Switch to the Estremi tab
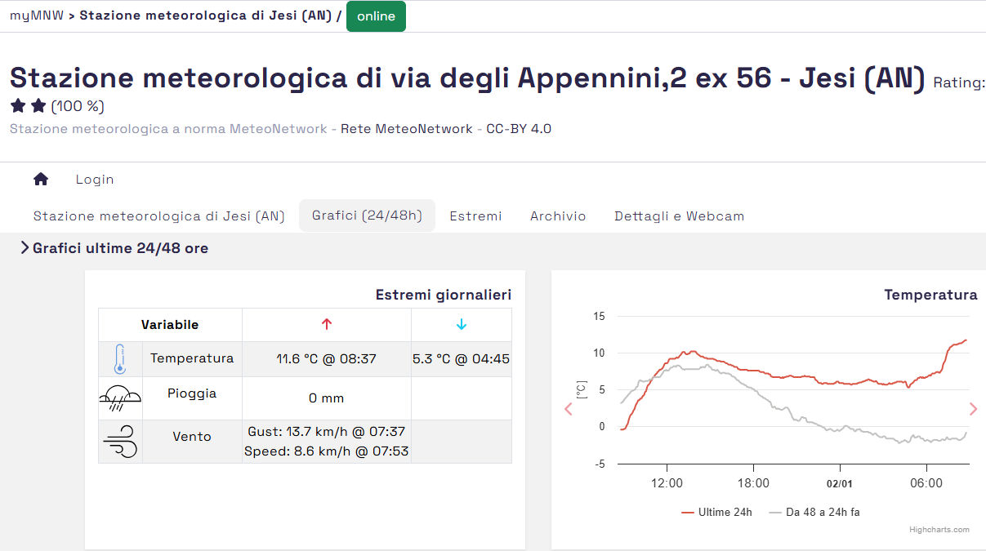Image resolution: width=986 pixels, height=551 pixels. (x=475, y=216)
